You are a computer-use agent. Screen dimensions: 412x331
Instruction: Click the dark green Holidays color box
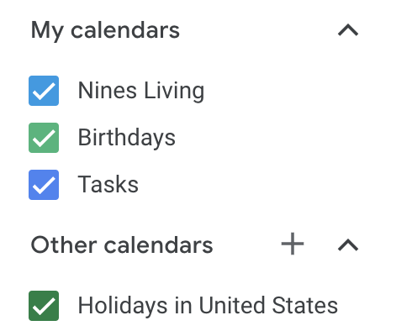(44, 306)
